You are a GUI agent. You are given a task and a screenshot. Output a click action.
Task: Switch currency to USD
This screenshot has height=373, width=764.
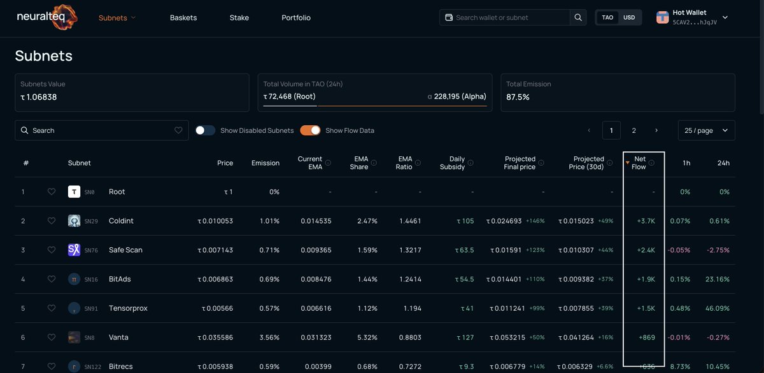tap(629, 18)
